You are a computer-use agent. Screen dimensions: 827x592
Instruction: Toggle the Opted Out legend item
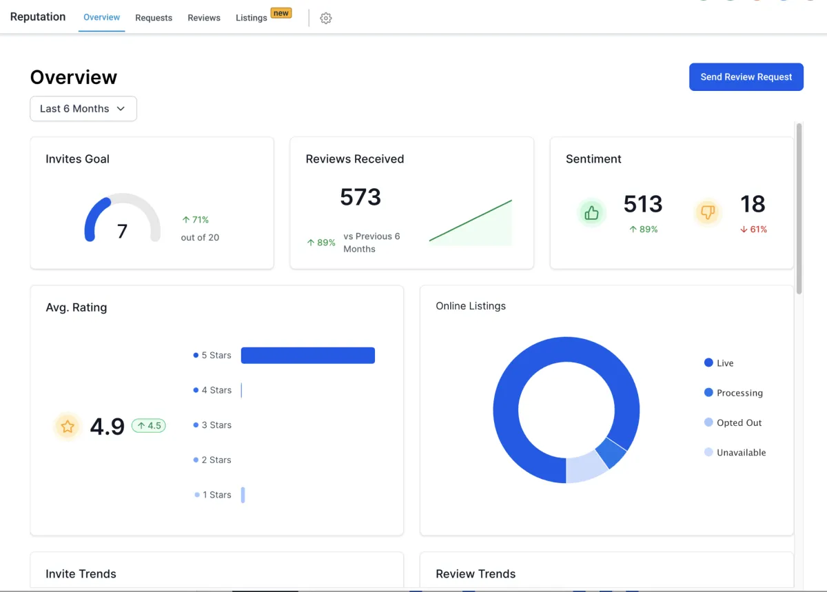click(x=733, y=422)
